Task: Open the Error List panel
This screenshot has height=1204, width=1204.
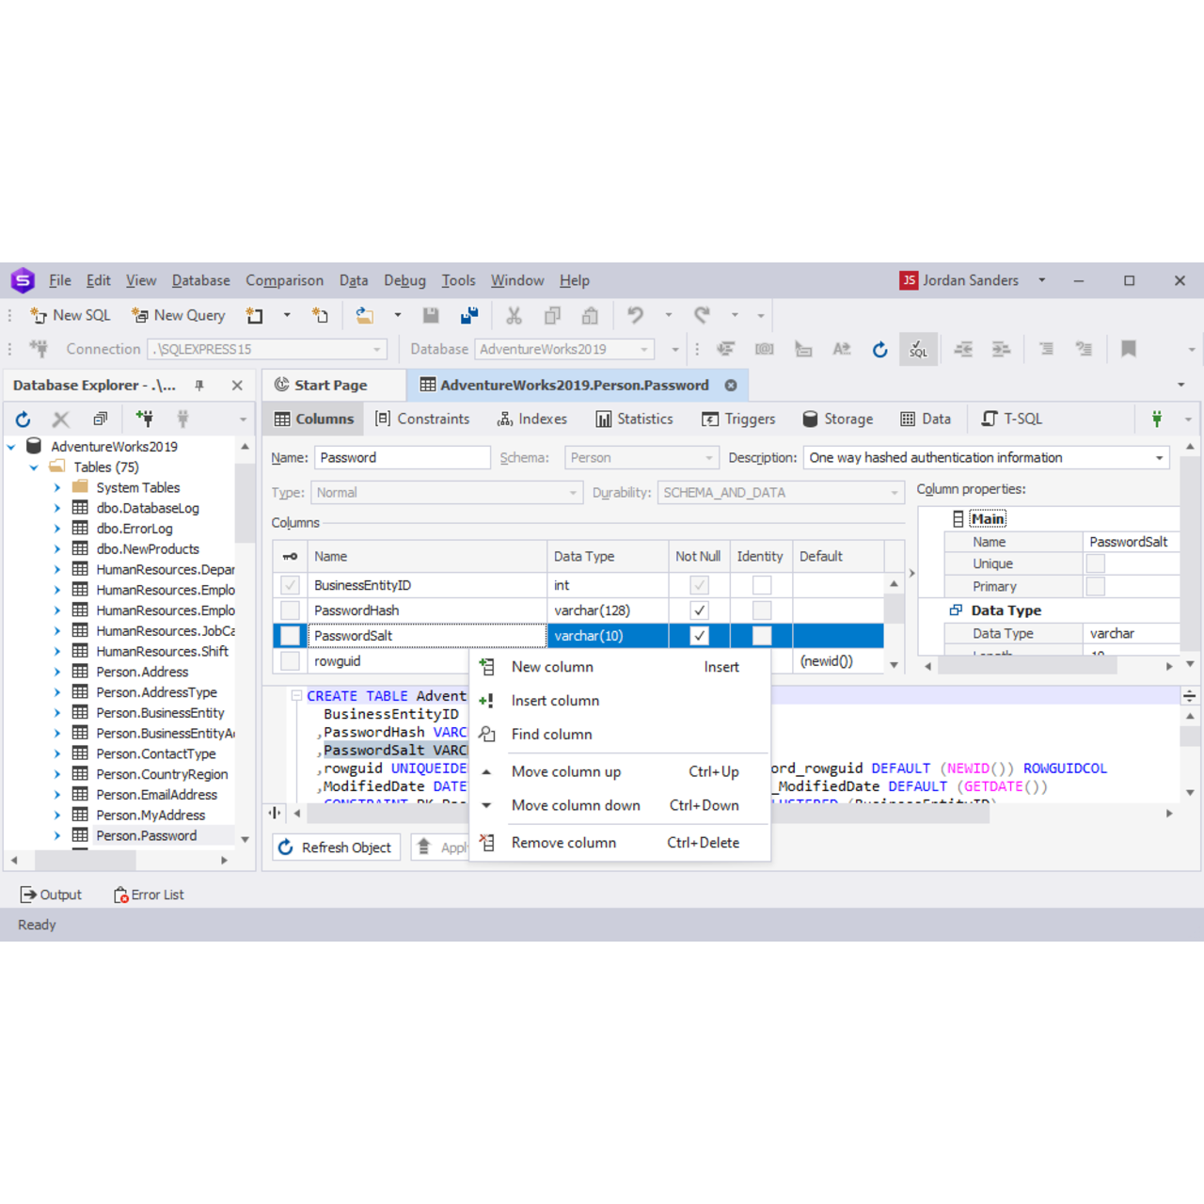Action: click(x=148, y=894)
